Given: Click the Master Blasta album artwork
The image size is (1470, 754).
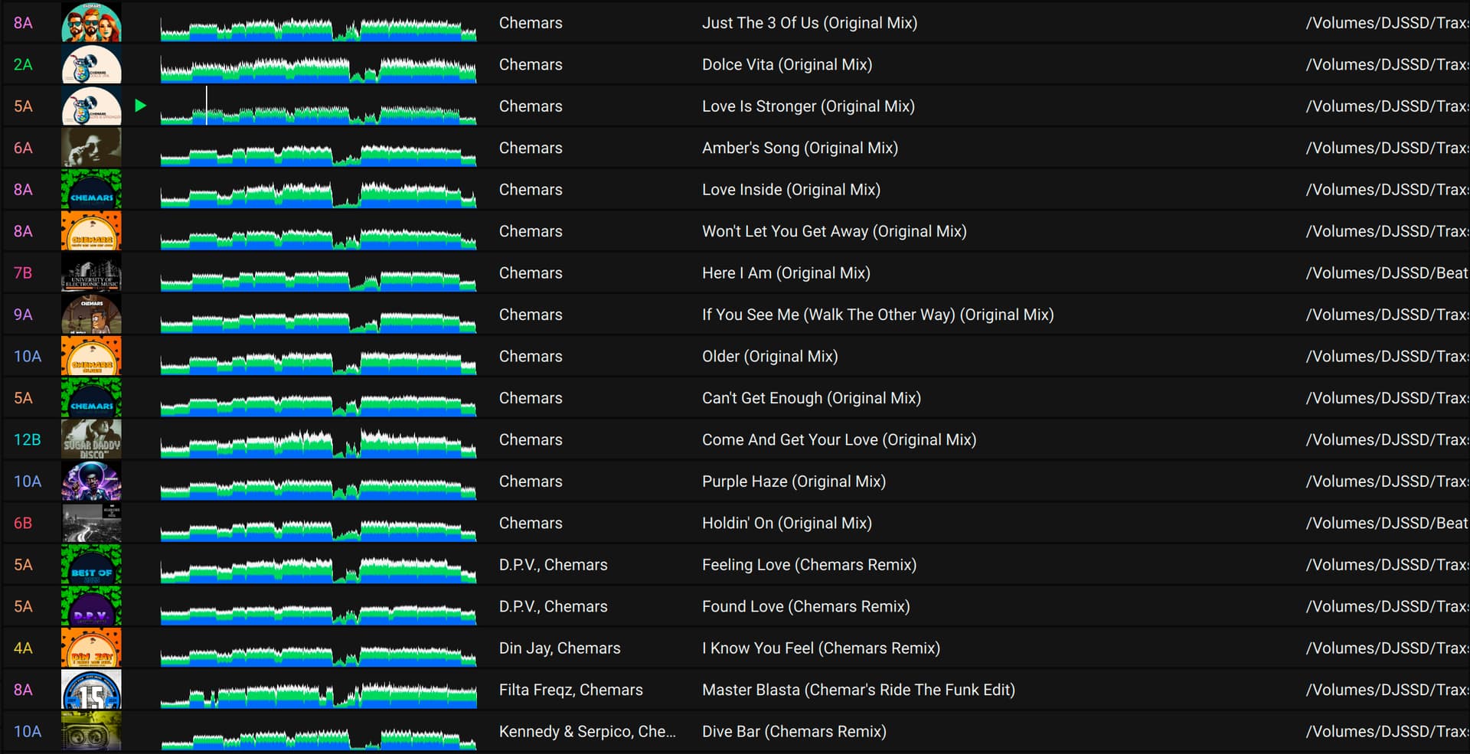Looking at the screenshot, I should point(91,690).
